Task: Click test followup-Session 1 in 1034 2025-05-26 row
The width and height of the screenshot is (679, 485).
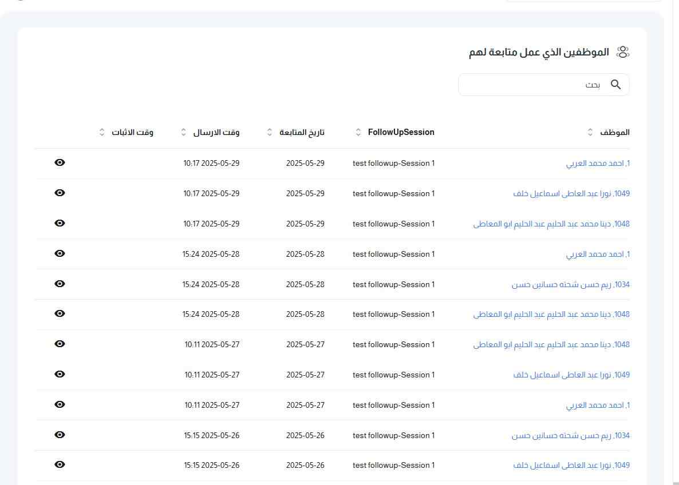Action: 394,436
